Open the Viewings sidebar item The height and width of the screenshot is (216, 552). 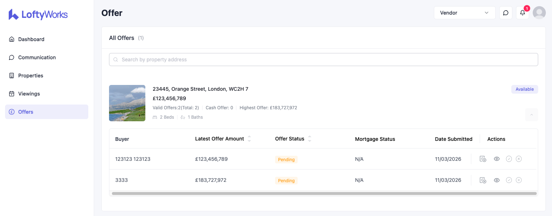coord(29,94)
